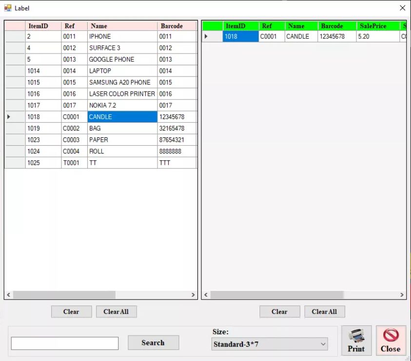Click the Label window title icon
The height and width of the screenshot is (361, 411).
(x=8, y=8)
